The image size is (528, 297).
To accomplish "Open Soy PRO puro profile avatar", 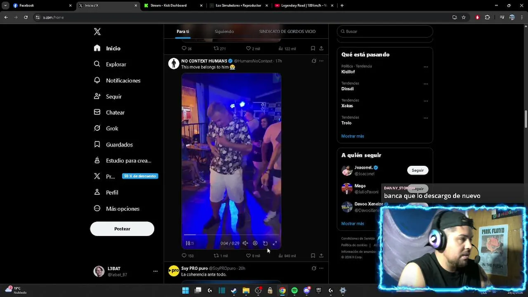I will [174, 271].
